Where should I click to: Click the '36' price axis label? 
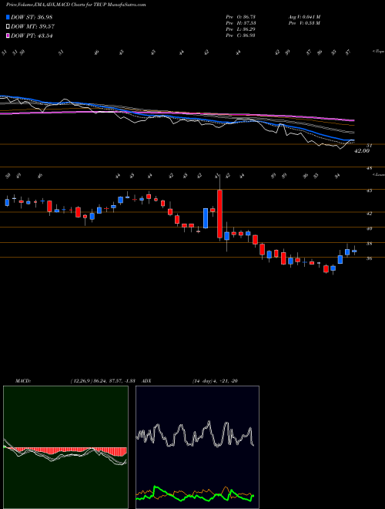coord(369,258)
